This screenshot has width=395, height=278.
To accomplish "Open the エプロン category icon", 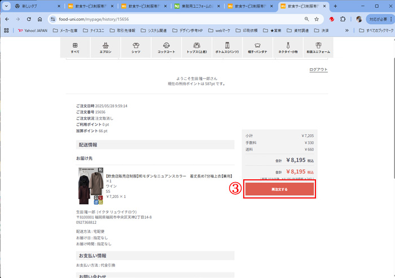I will pyautogui.click(x=106, y=47).
